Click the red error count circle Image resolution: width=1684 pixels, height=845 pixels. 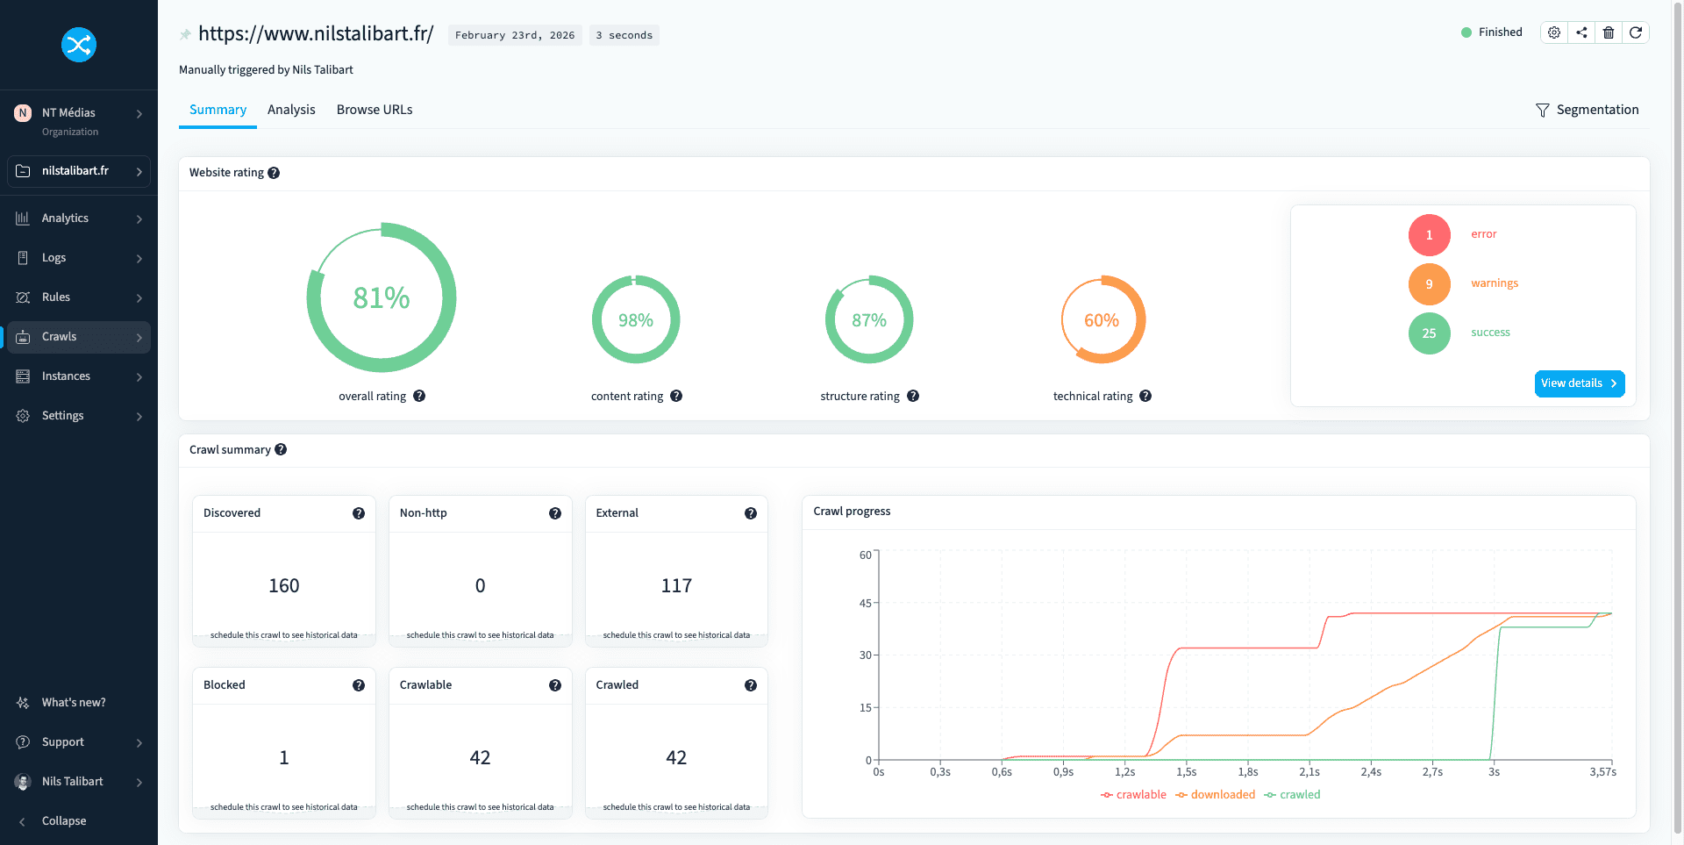[x=1430, y=235]
